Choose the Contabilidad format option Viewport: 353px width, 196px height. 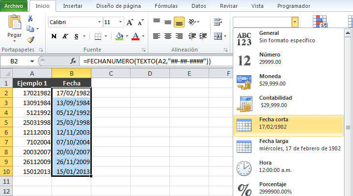click(289, 104)
